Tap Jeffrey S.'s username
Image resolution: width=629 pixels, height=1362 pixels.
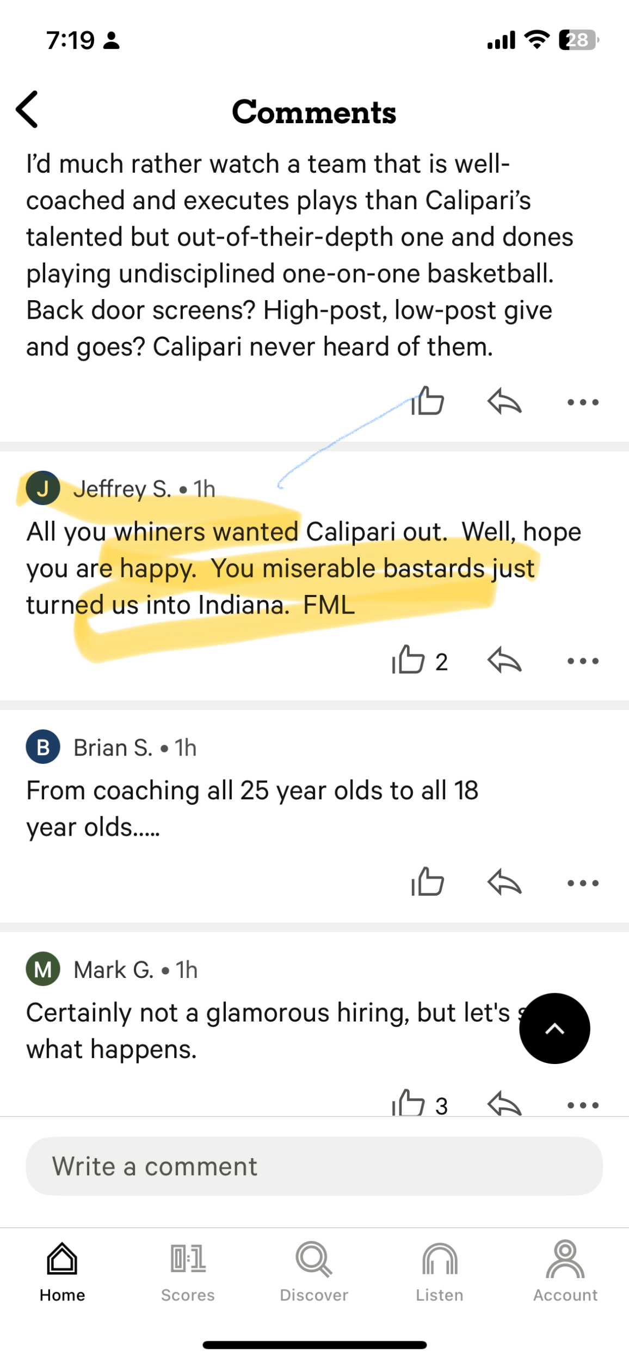122,489
